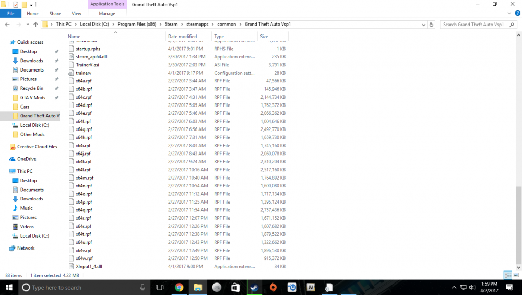Screen dimensions: 522x295
Task: Expand chevron after steamapps in breadcrumb
Action: [x=212, y=25]
